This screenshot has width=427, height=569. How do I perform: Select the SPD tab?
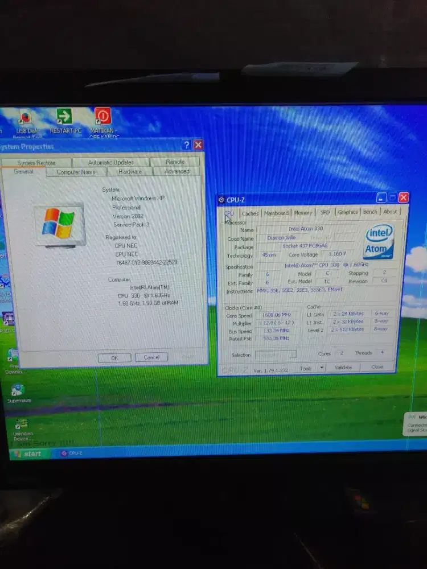[325, 212]
